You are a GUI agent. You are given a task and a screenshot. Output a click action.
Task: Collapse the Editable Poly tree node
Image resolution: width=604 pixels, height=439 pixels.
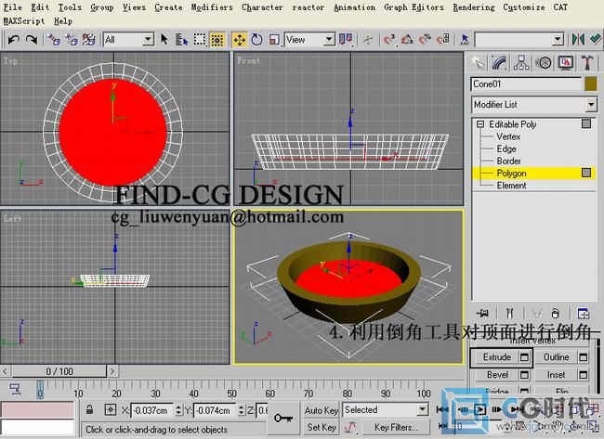pos(480,124)
